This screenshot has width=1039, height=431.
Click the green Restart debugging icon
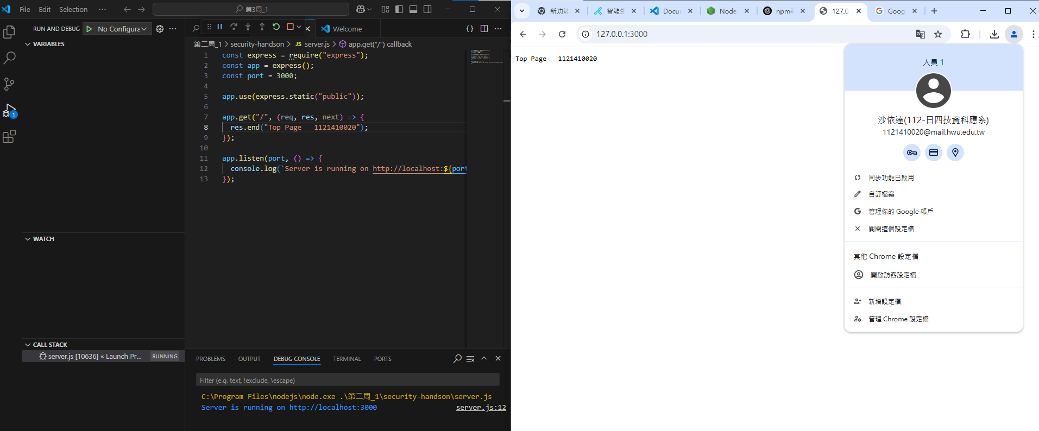click(x=276, y=27)
